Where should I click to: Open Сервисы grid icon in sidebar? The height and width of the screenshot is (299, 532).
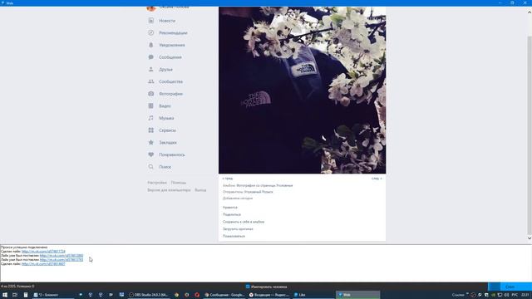coord(151,130)
